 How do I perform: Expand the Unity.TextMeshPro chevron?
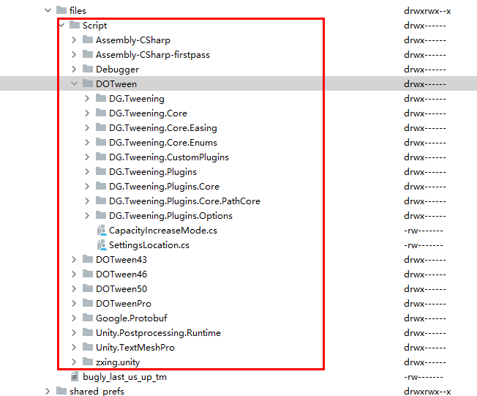(x=74, y=347)
